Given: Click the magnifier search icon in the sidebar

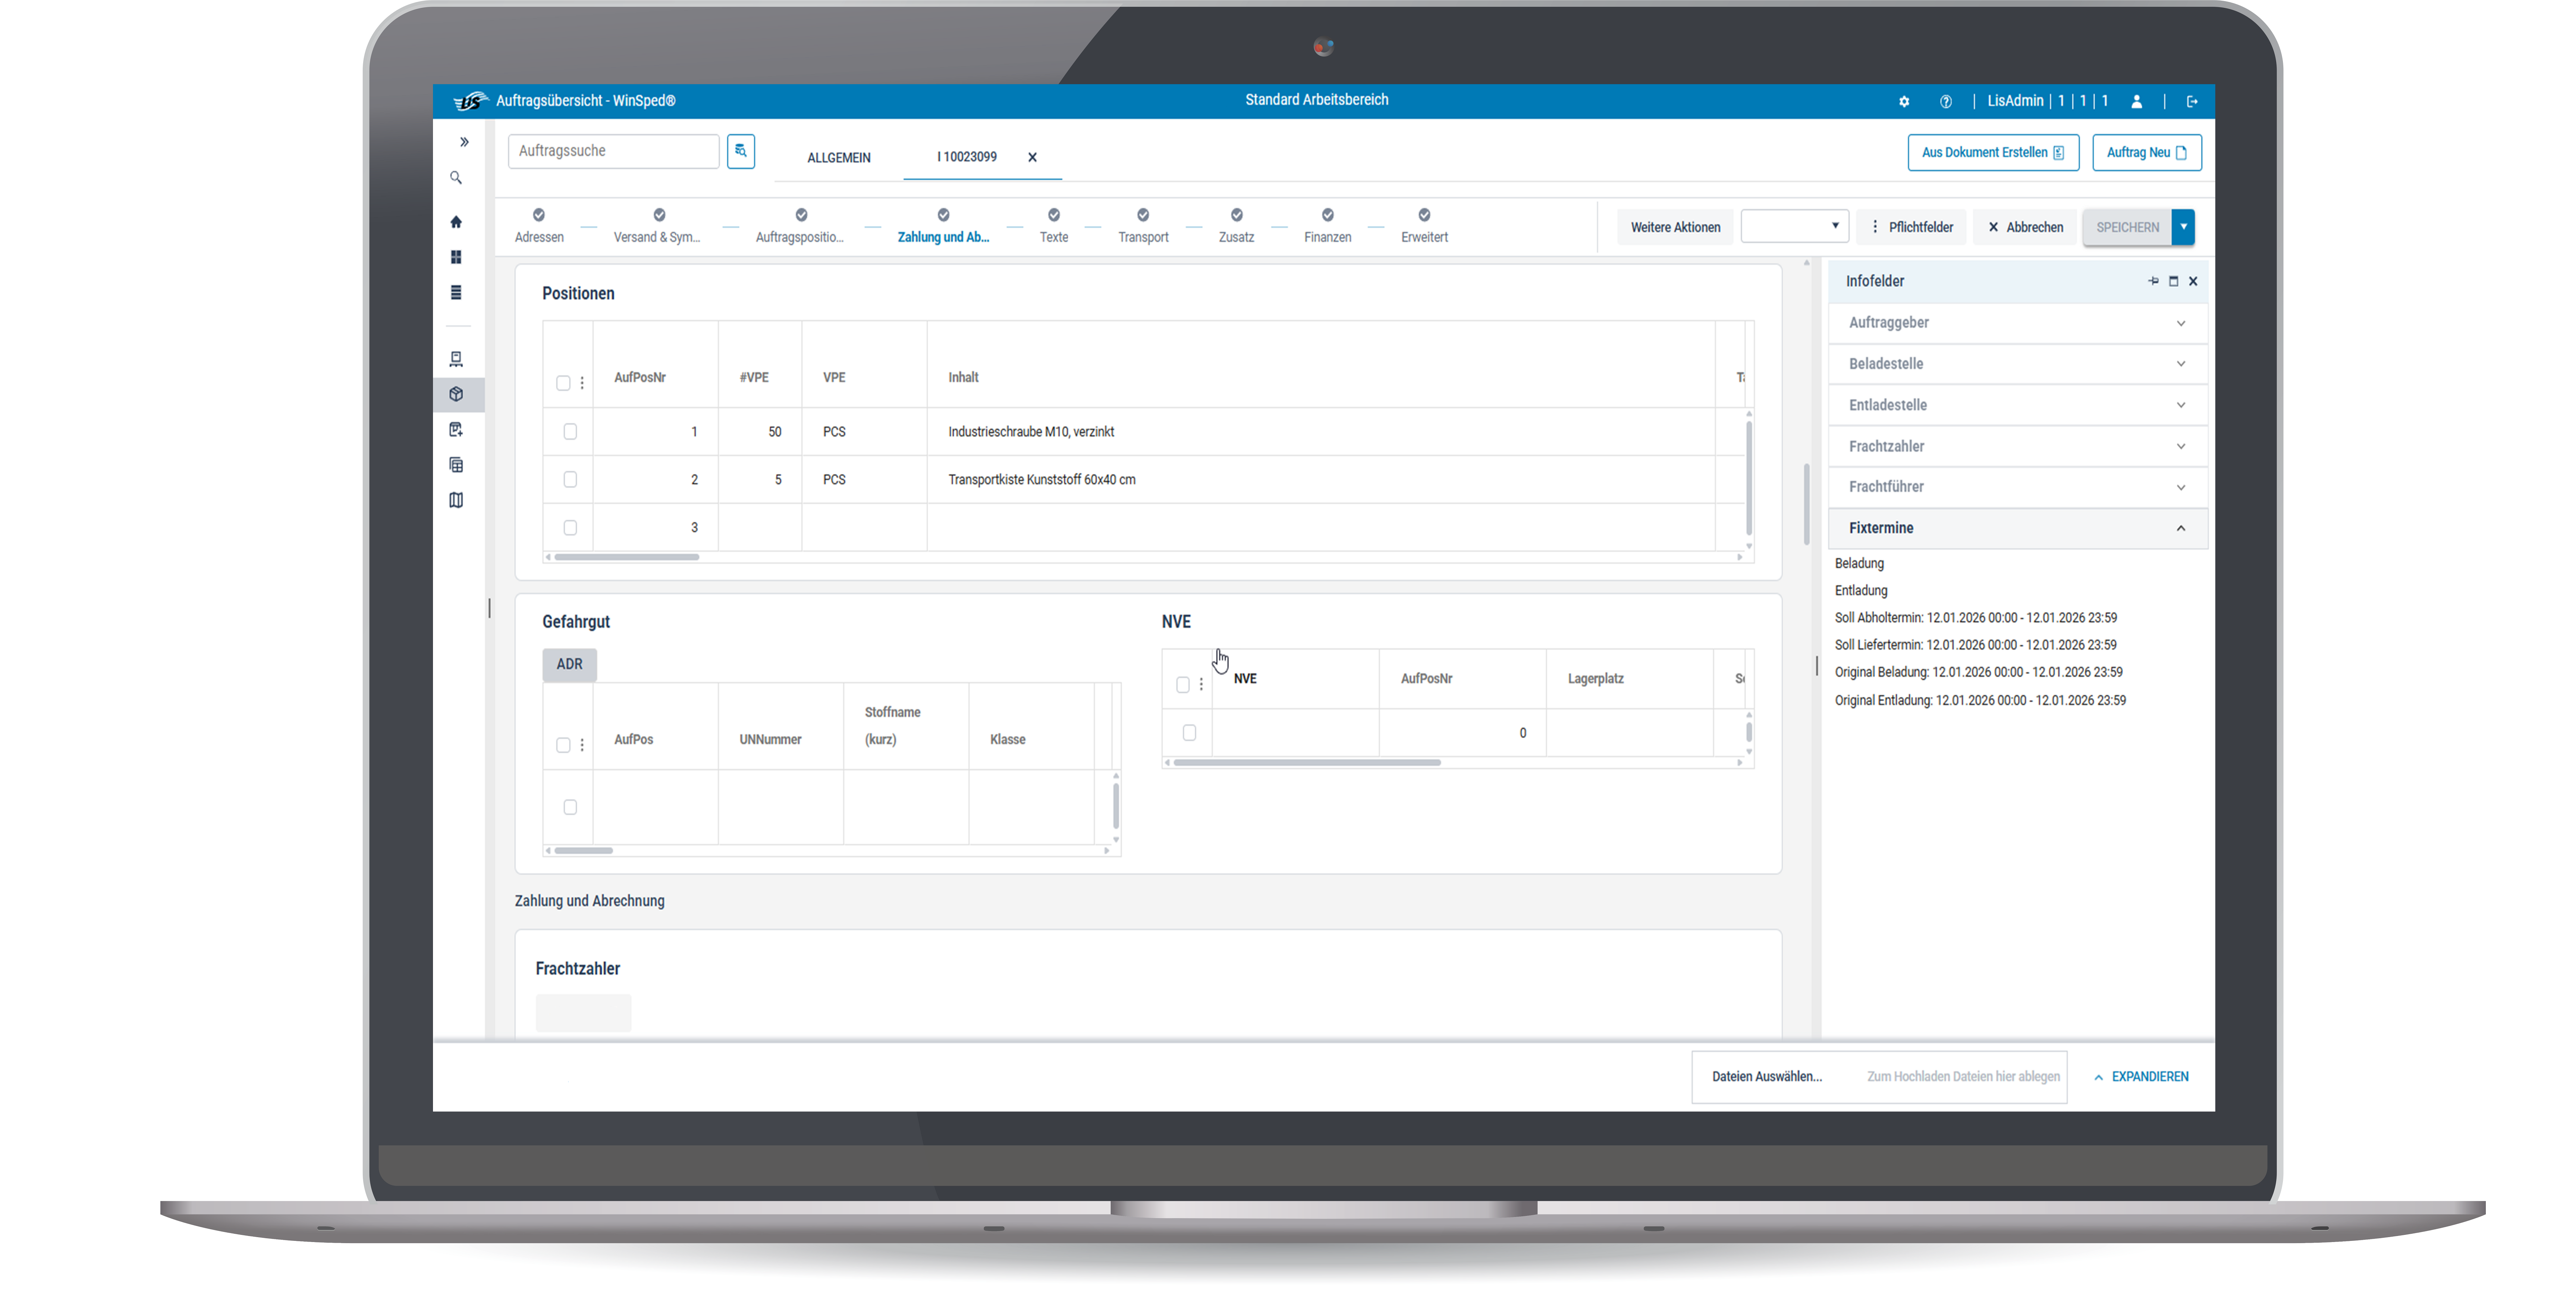Looking at the screenshot, I should tap(456, 178).
